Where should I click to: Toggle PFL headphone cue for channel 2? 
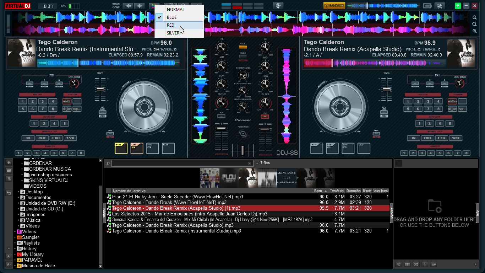tap(265, 116)
